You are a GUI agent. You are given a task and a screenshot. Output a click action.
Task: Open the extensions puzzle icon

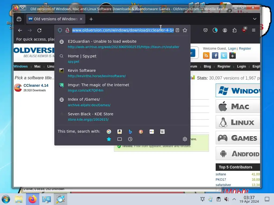[234, 30]
